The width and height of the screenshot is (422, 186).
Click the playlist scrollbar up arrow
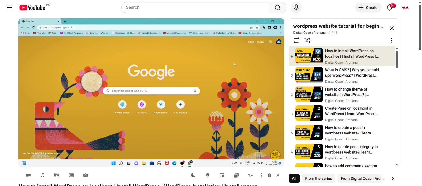[x=397, y=48]
